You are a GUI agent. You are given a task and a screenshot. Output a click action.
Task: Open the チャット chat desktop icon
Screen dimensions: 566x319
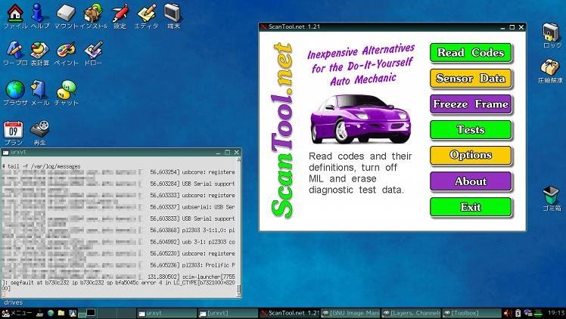67,93
